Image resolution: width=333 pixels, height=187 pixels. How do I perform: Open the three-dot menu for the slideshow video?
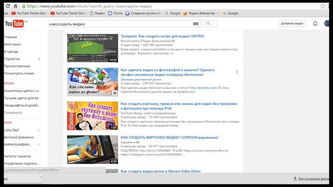coord(237,72)
